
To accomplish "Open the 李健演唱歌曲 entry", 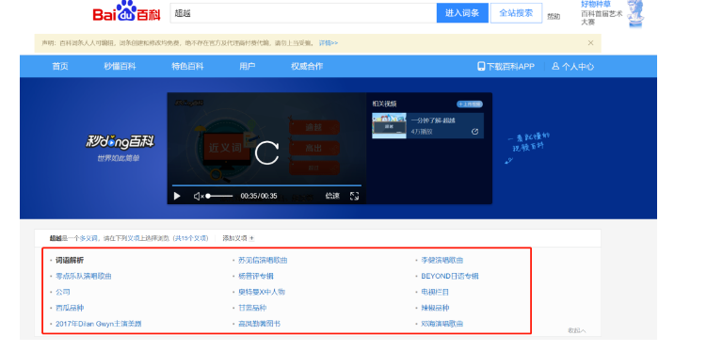I will [x=442, y=261].
